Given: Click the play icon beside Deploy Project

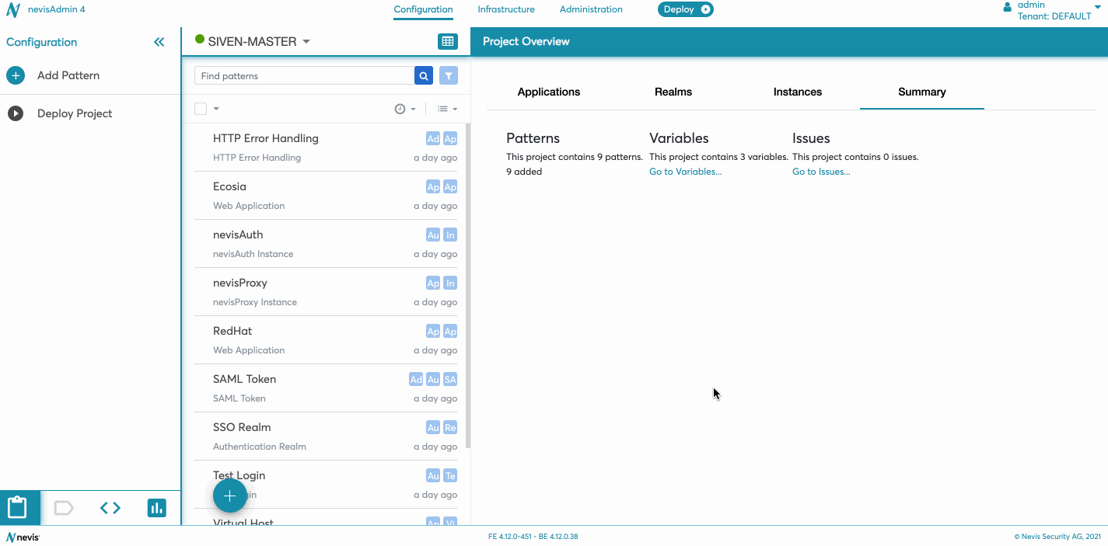Looking at the screenshot, I should 16,113.
